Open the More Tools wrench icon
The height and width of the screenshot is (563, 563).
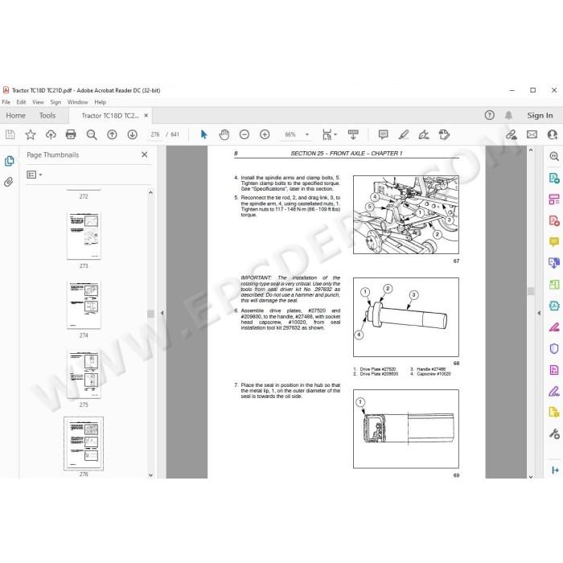coord(554,434)
